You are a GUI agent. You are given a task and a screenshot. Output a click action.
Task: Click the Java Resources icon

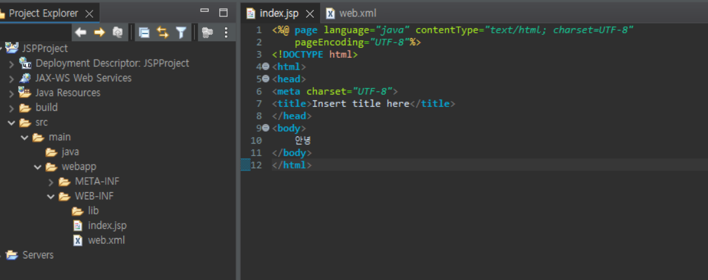(25, 92)
